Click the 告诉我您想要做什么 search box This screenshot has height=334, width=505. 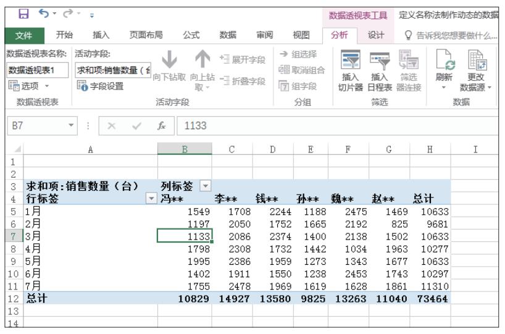pyautogui.click(x=450, y=35)
